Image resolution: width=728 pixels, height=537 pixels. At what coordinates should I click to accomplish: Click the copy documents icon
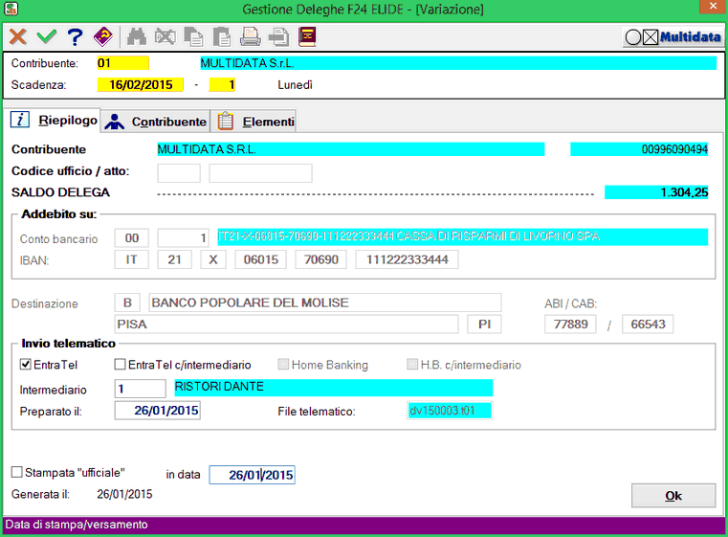pyautogui.click(x=193, y=36)
